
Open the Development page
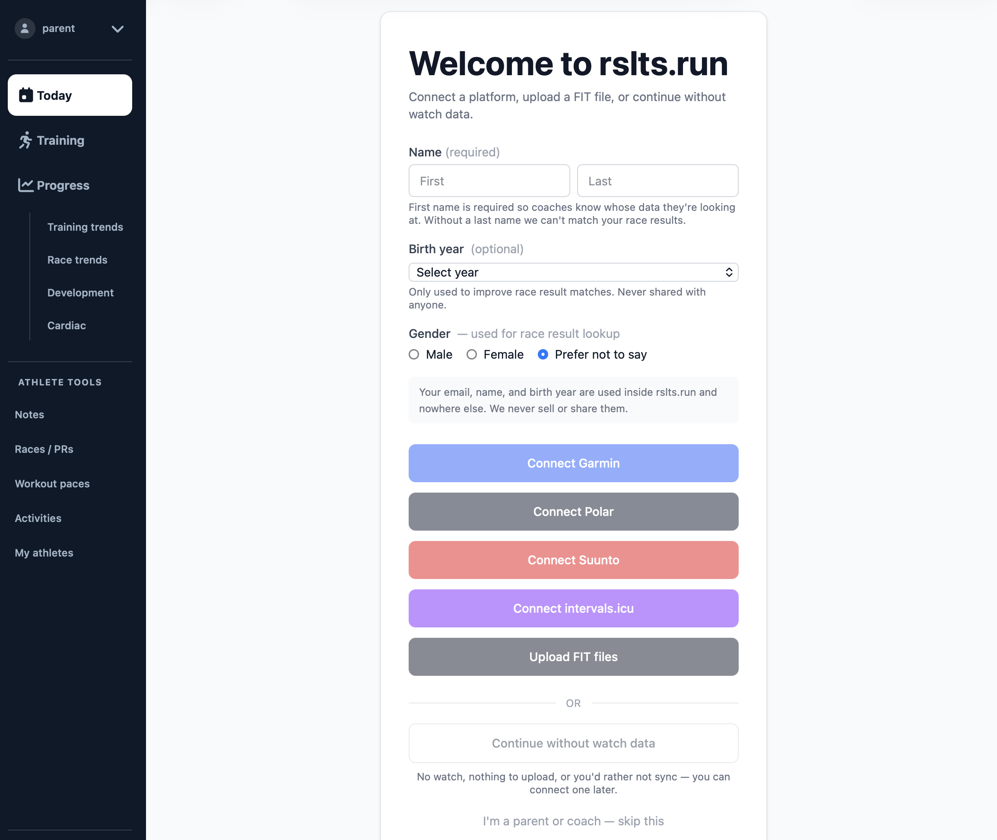click(x=80, y=293)
